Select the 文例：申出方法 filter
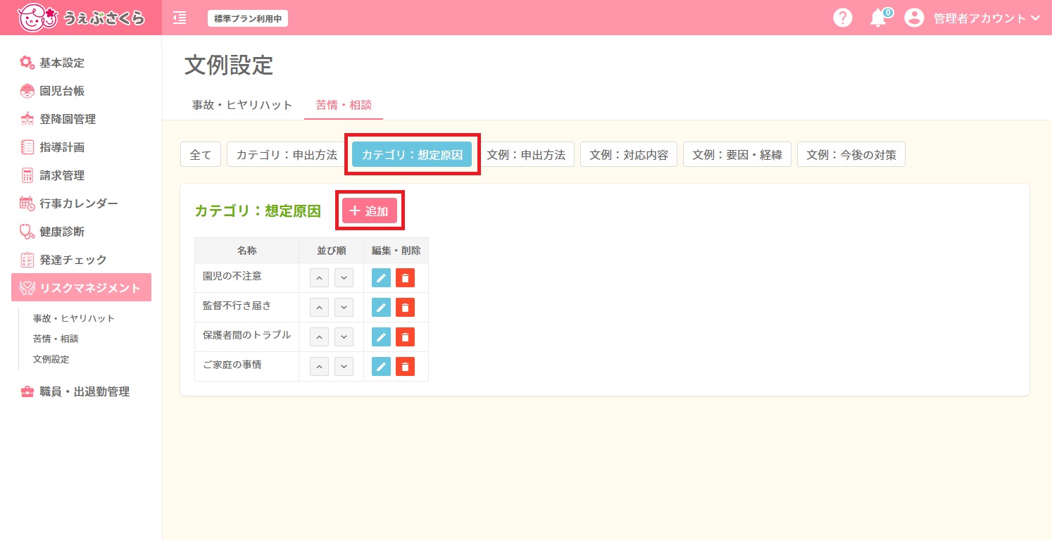The width and height of the screenshot is (1052, 540). [526, 155]
